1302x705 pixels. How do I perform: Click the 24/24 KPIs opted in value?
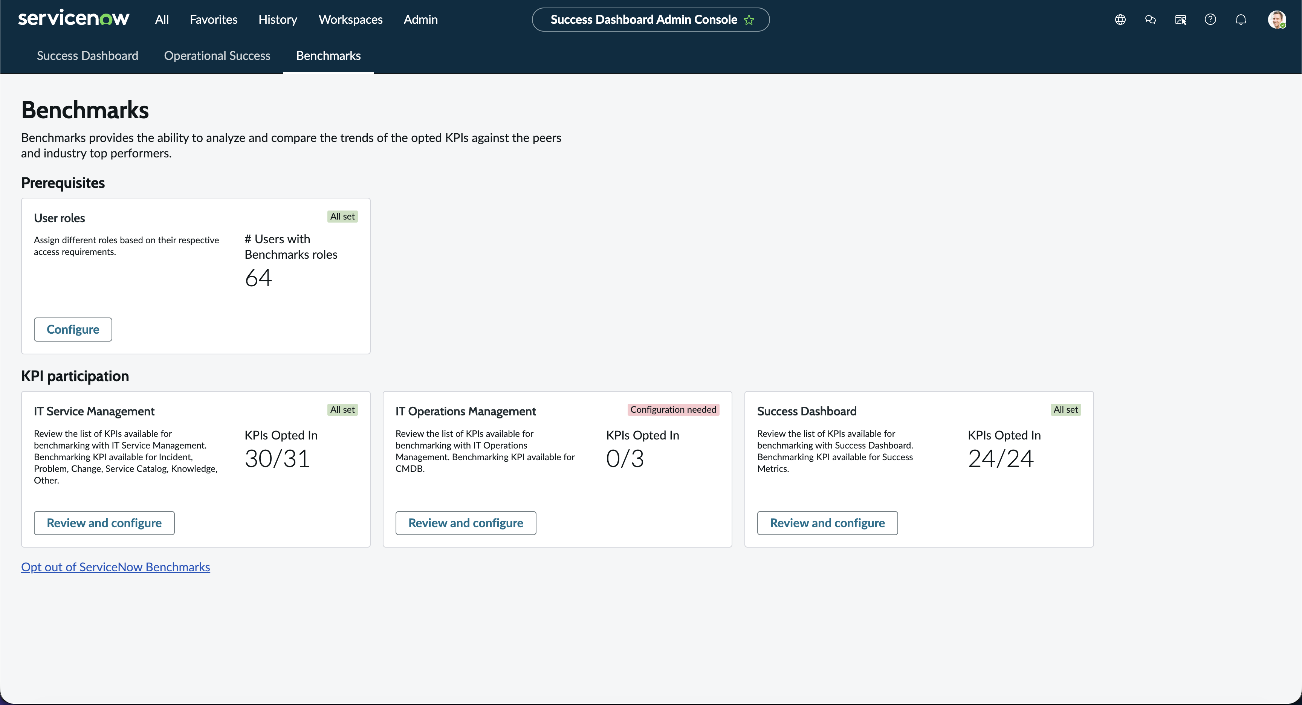click(1001, 459)
